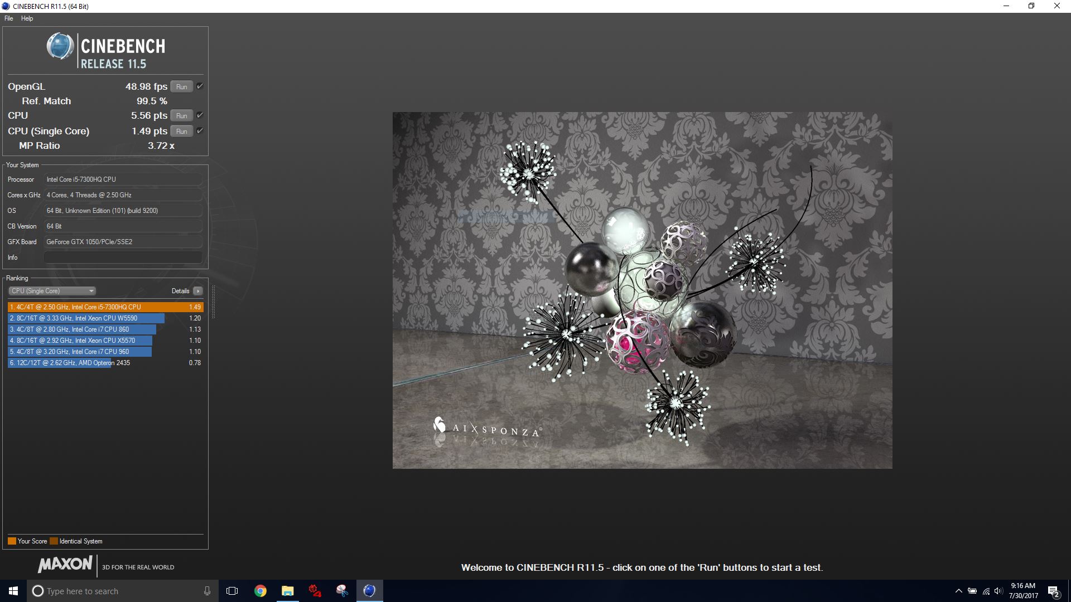Uncheck the OpenGL test checkbox
The width and height of the screenshot is (1071, 602).
point(200,86)
